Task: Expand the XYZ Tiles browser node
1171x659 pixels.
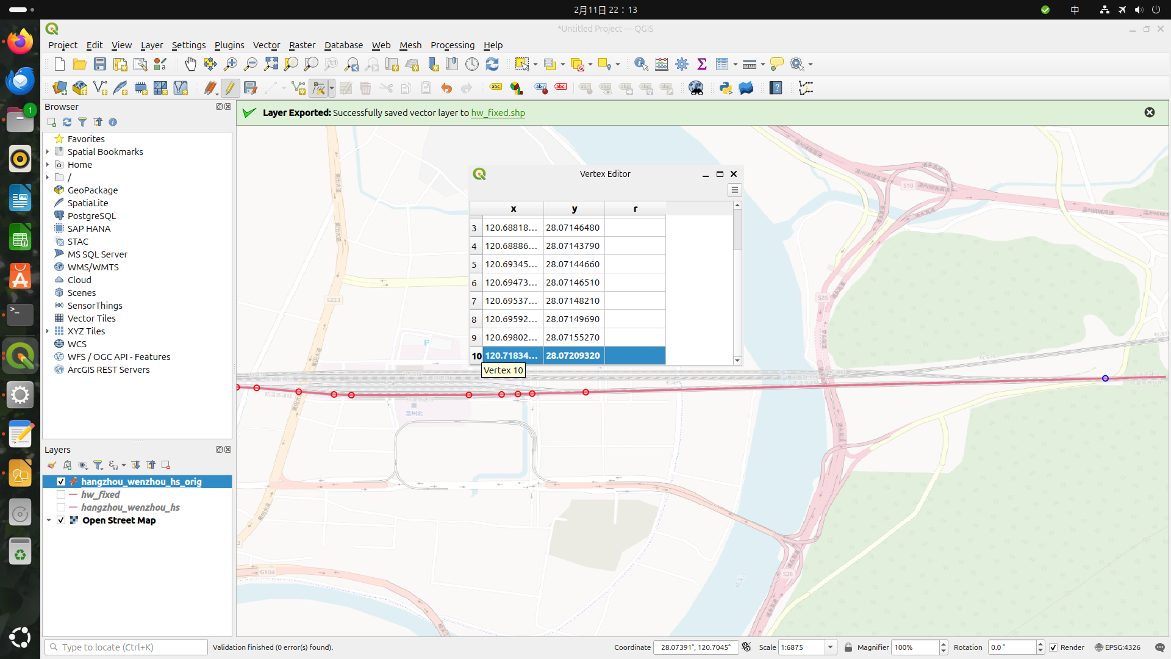Action: pyautogui.click(x=48, y=331)
